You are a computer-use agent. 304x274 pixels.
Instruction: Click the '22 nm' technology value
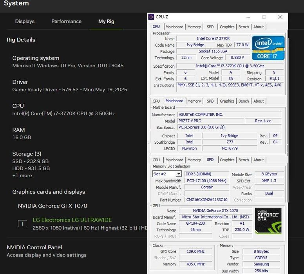click(186, 58)
